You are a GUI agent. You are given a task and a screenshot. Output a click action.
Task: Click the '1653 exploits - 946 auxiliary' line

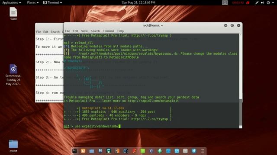tap(118, 112)
